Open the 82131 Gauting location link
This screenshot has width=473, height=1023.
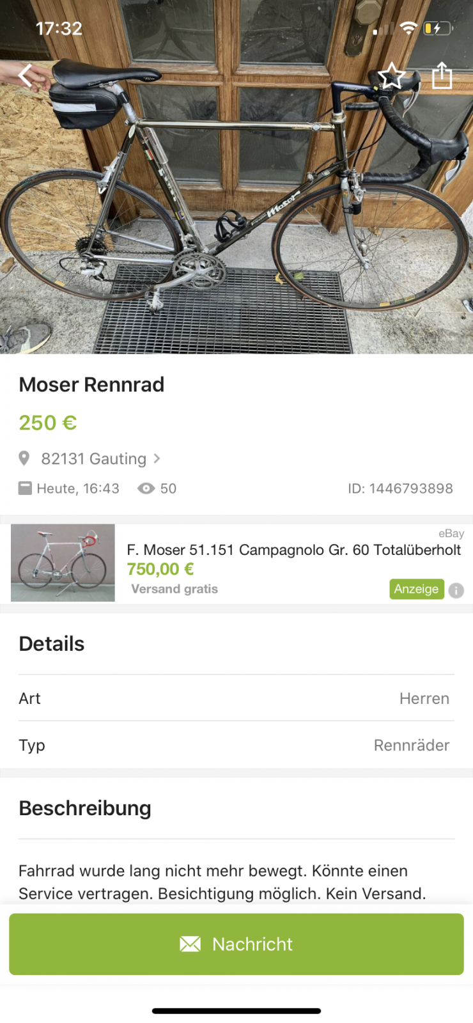point(93,458)
